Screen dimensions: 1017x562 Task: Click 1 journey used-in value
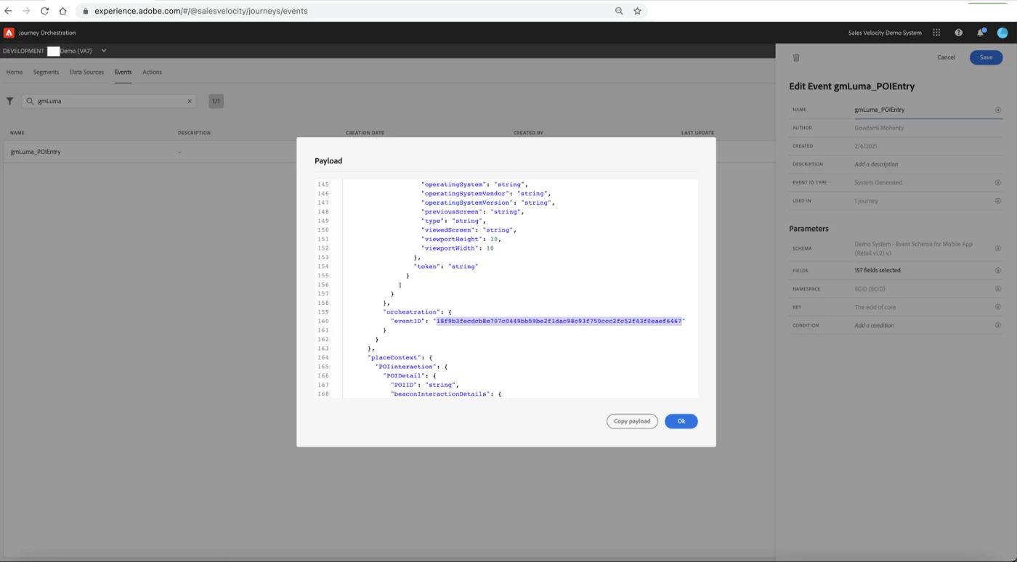[x=866, y=200]
